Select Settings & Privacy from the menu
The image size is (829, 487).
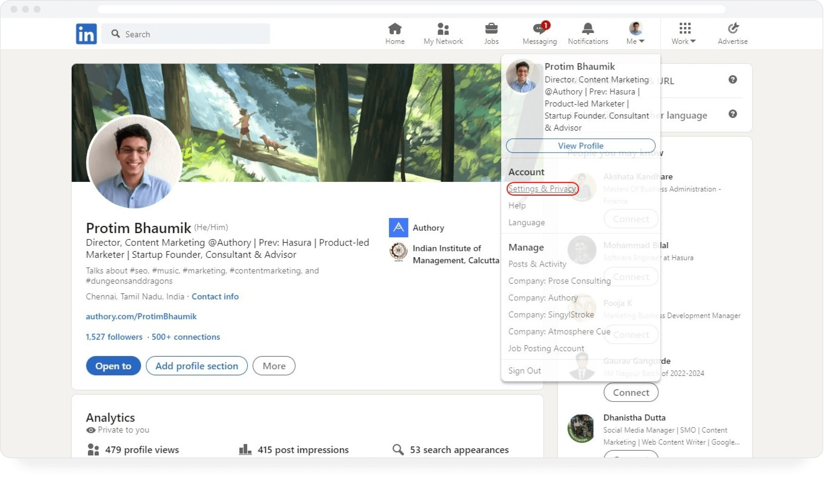[542, 189]
